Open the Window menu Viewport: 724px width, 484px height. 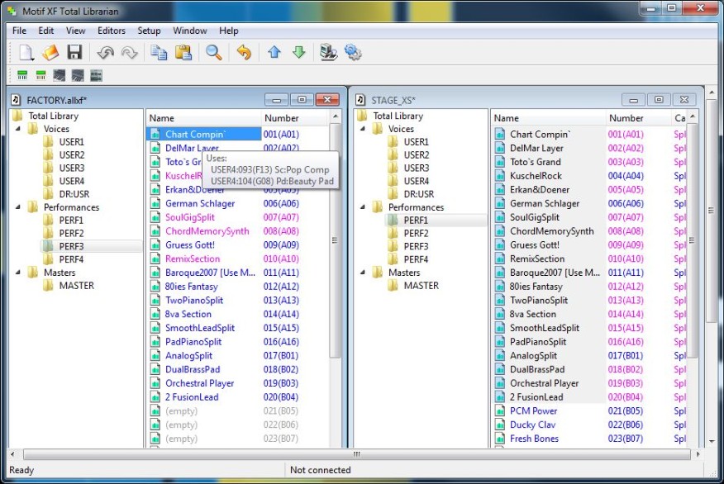click(190, 31)
